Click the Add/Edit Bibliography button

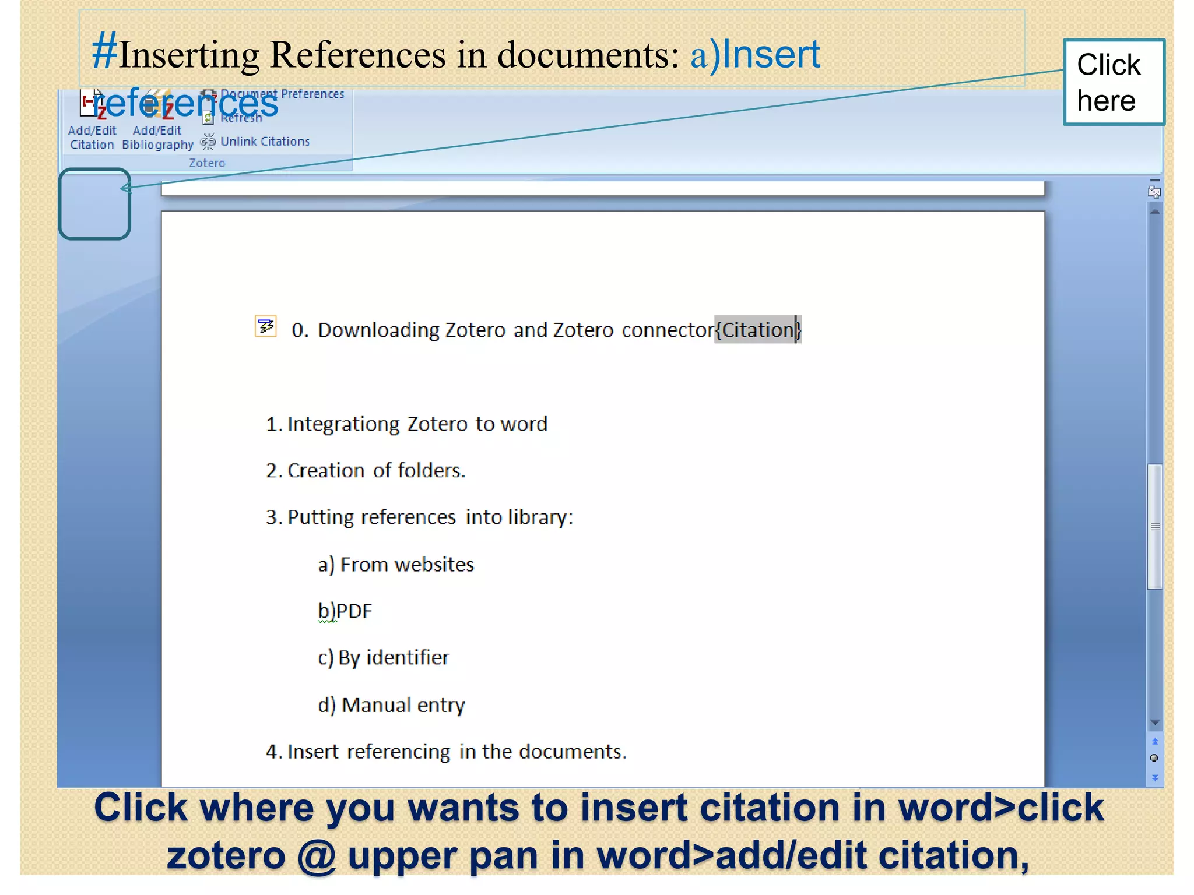(x=157, y=121)
